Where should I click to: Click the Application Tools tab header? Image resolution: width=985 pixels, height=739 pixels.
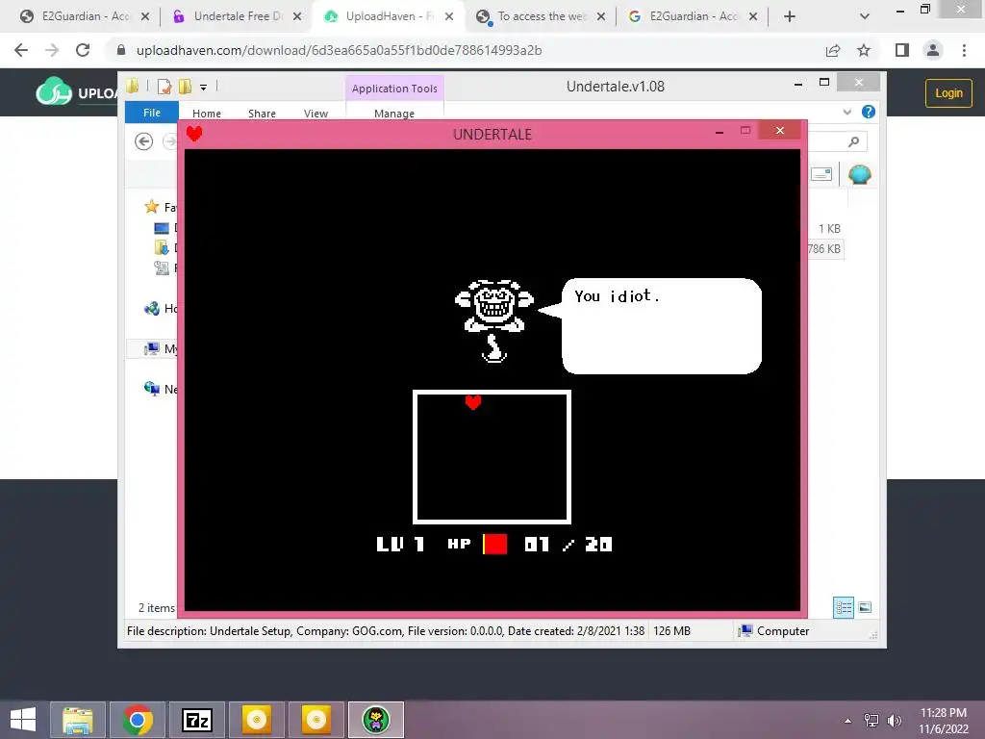(x=394, y=89)
